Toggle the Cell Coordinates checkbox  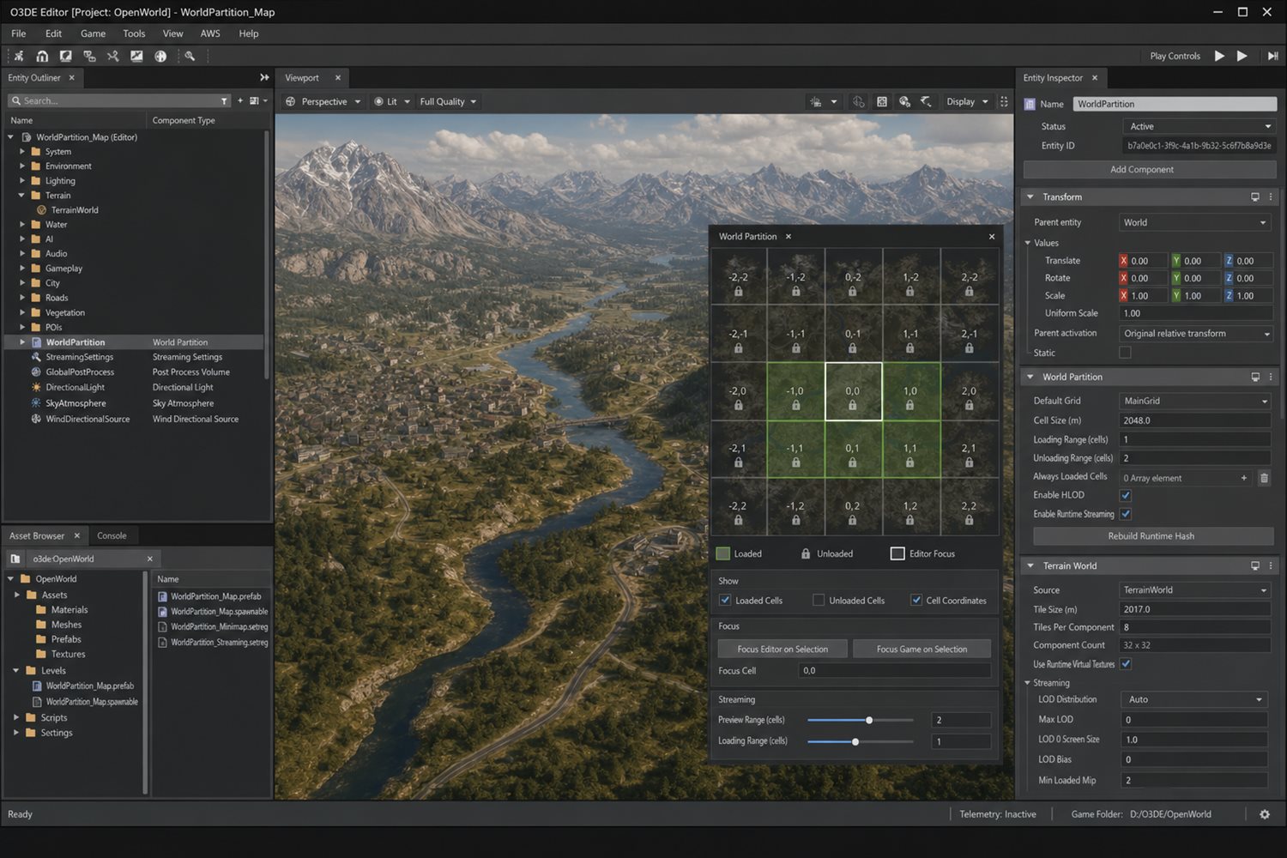(916, 601)
